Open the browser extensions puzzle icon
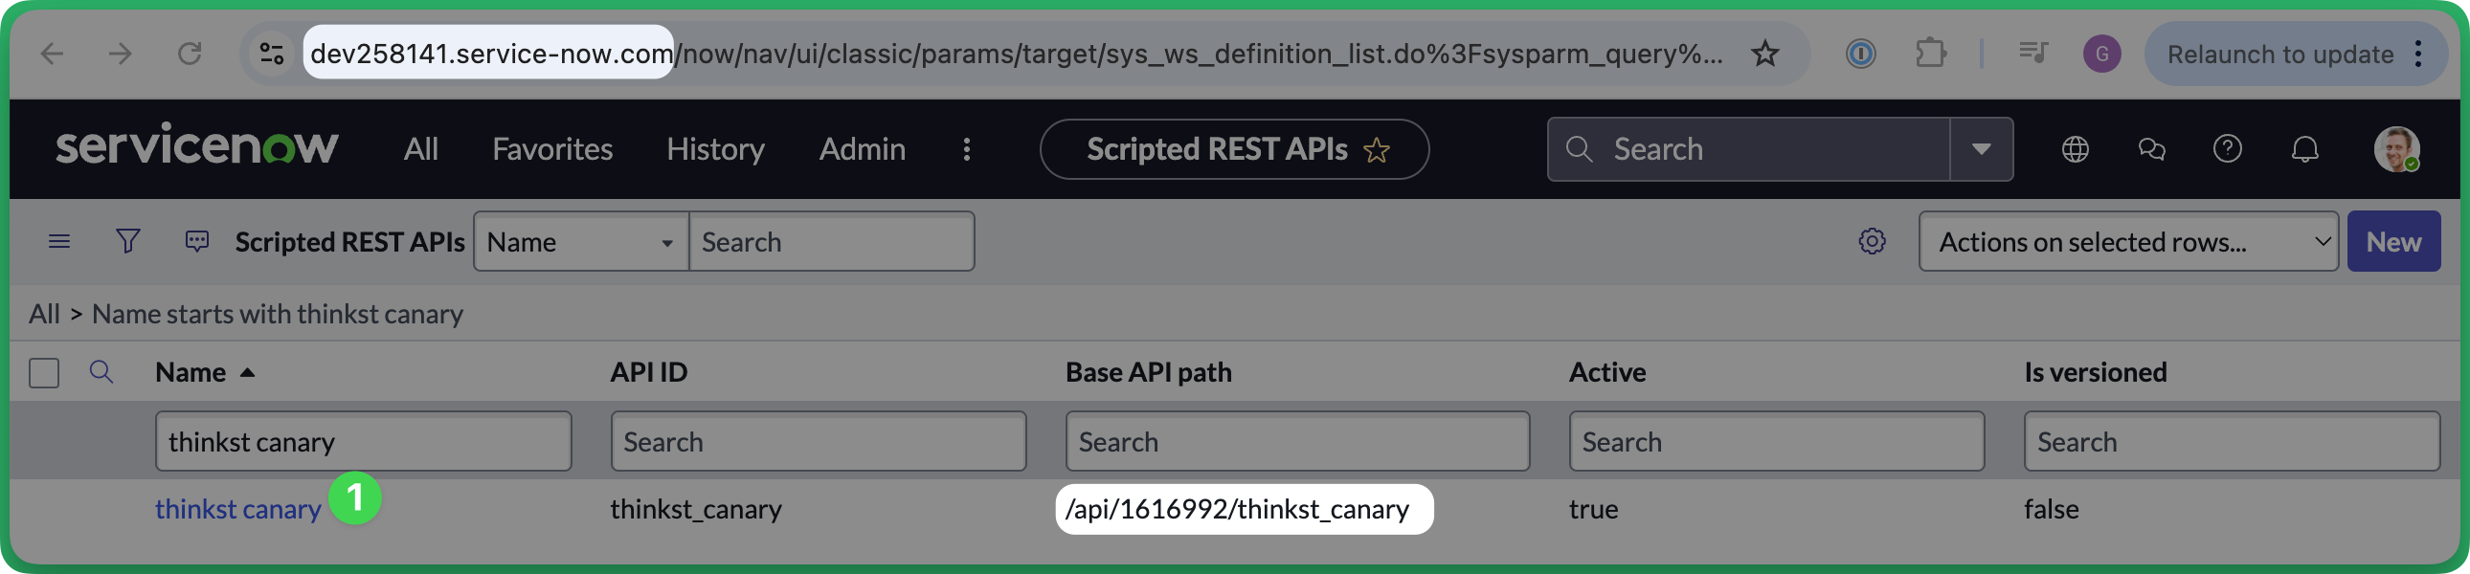The width and height of the screenshot is (2470, 574). 1930,54
